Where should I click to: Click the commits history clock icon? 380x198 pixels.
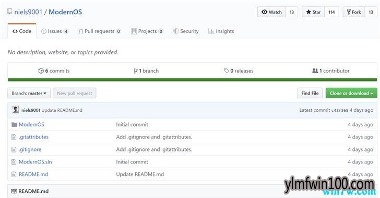[x=41, y=71]
